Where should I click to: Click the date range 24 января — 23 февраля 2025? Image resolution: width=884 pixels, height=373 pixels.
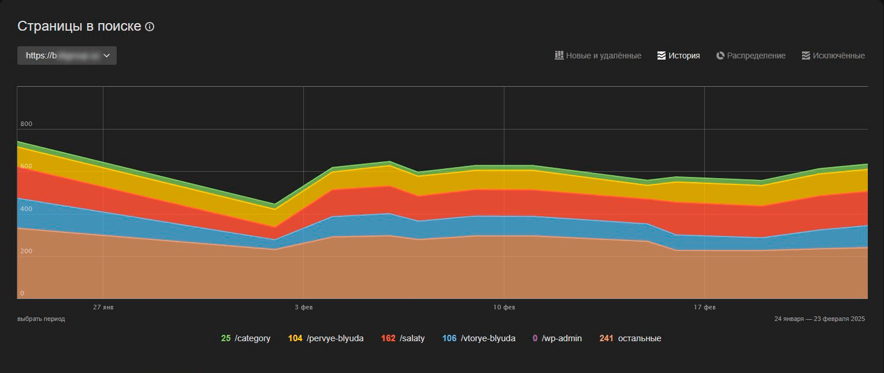(819, 319)
